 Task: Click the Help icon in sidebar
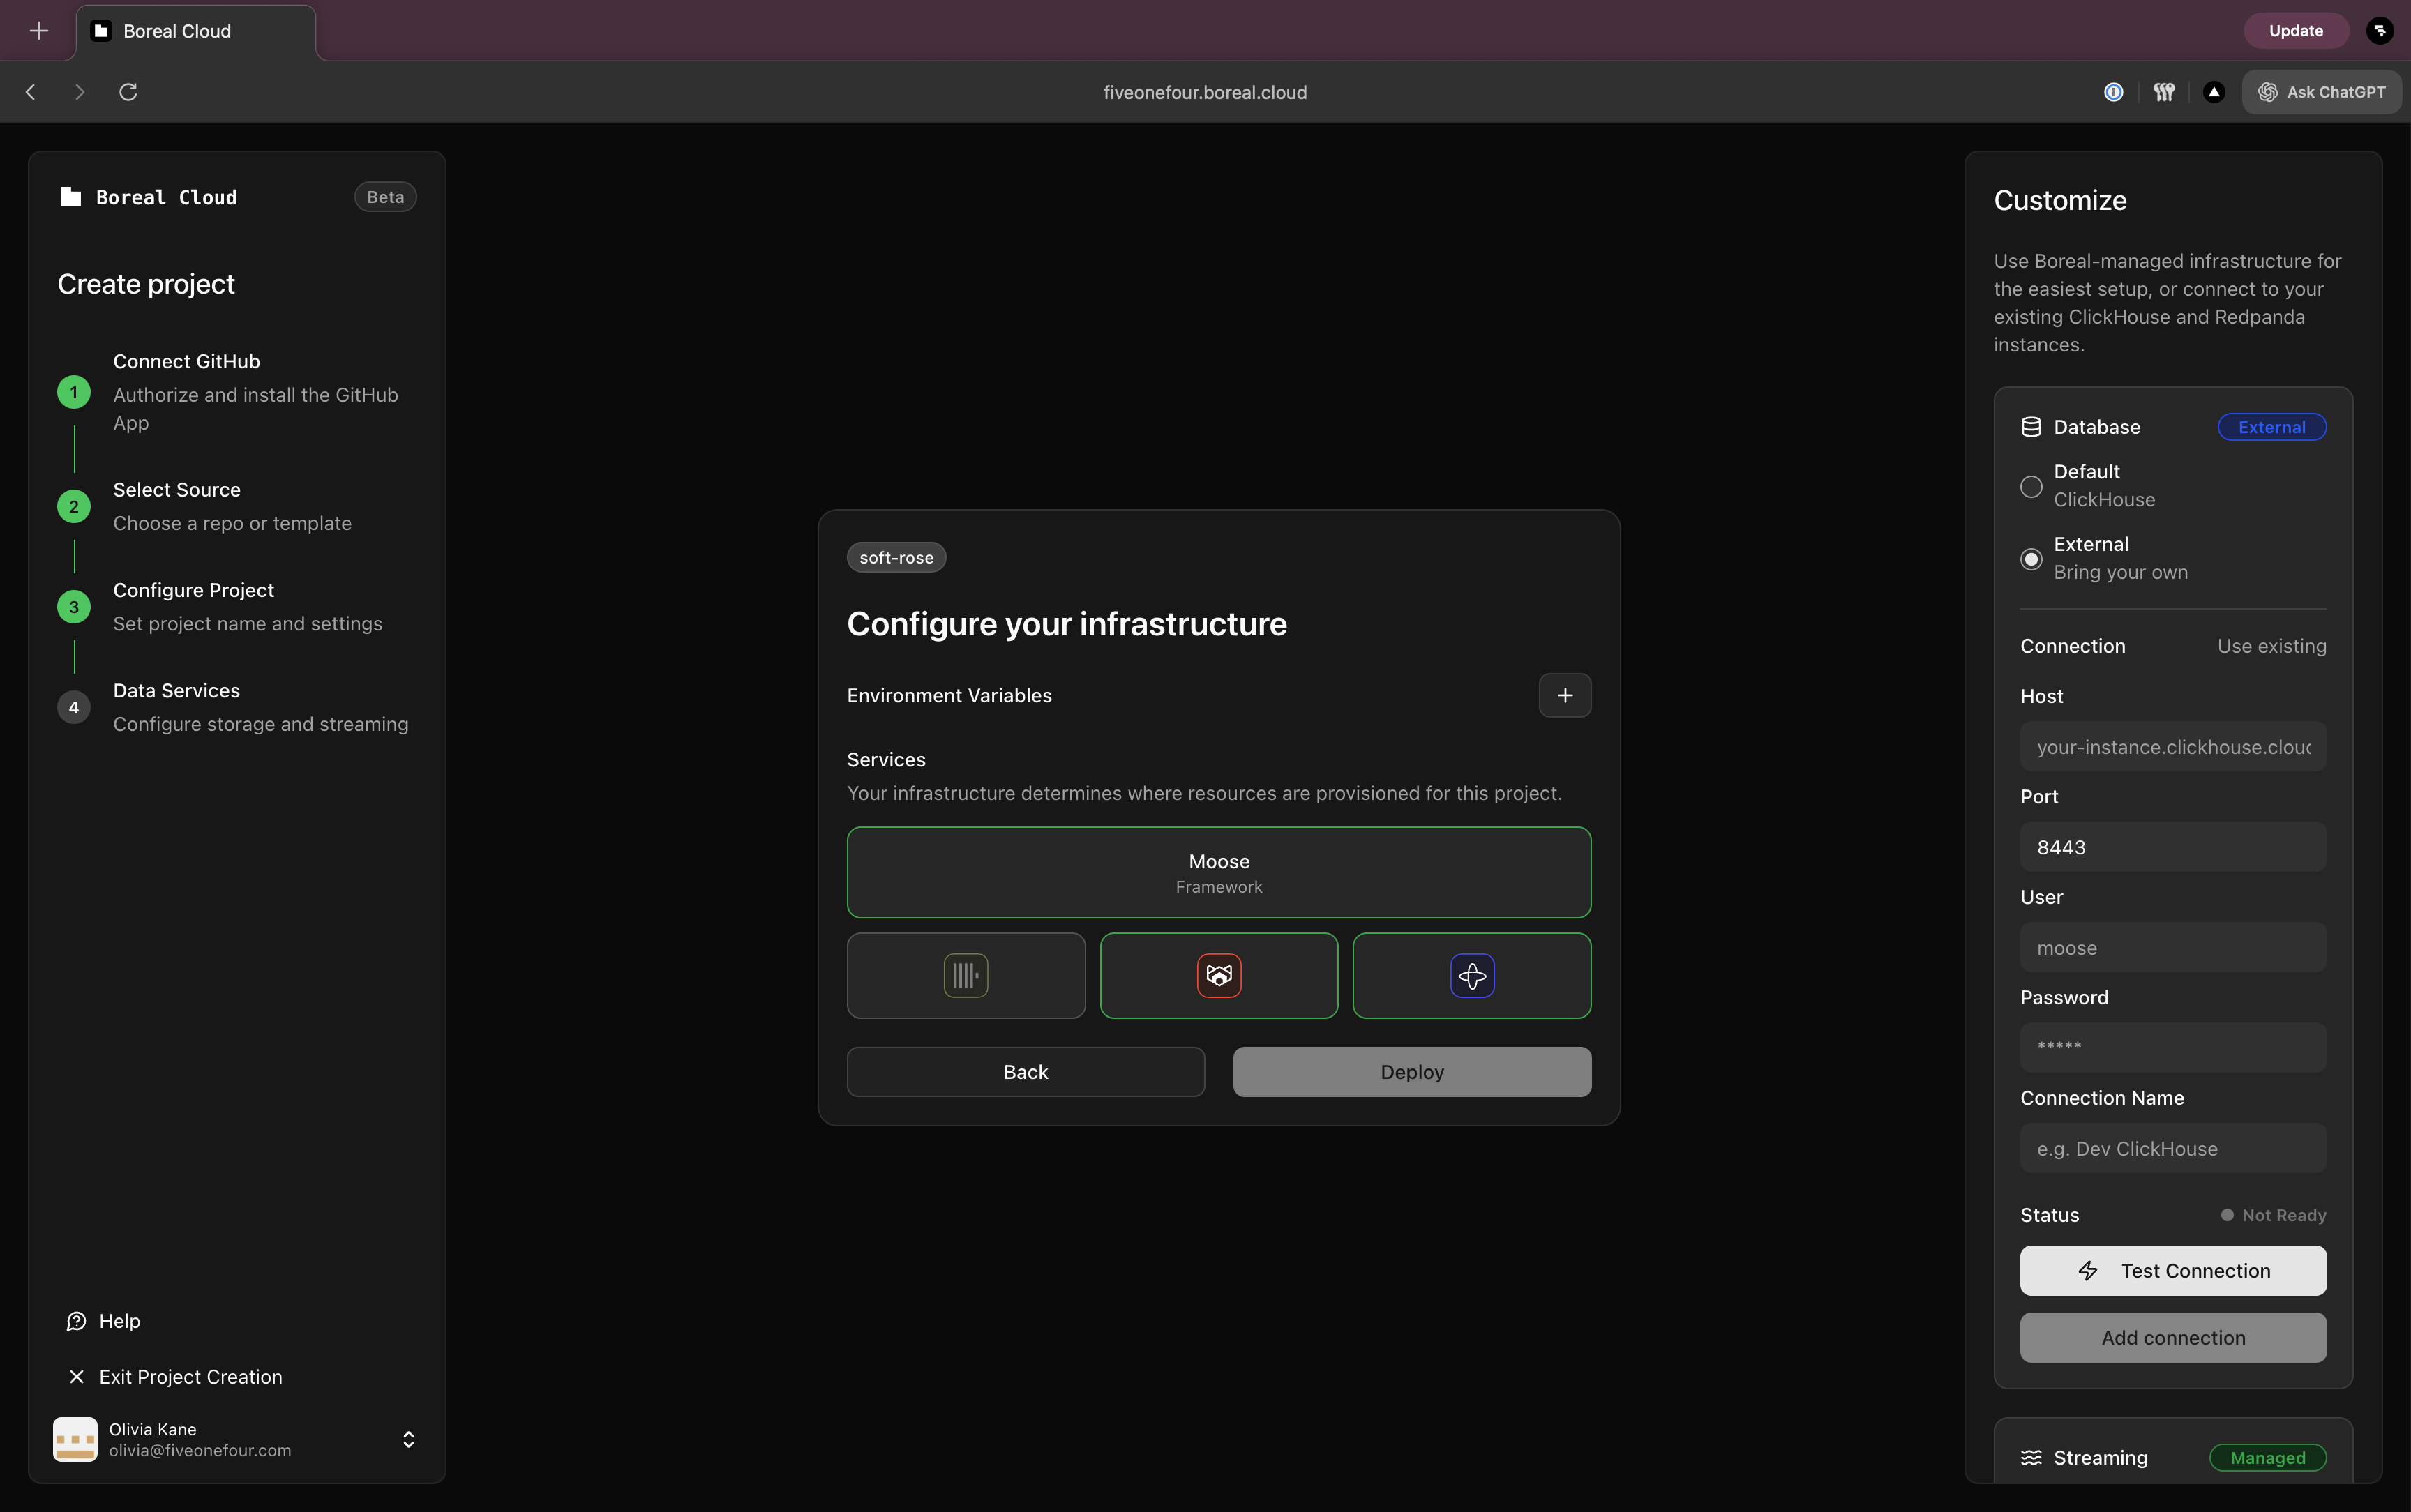coord(76,1321)
